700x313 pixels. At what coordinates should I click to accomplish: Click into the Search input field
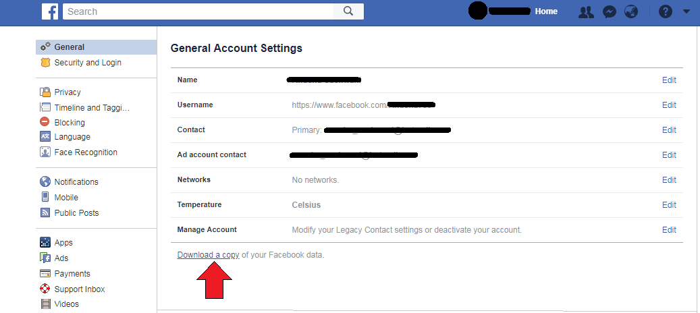pos(198,11)
